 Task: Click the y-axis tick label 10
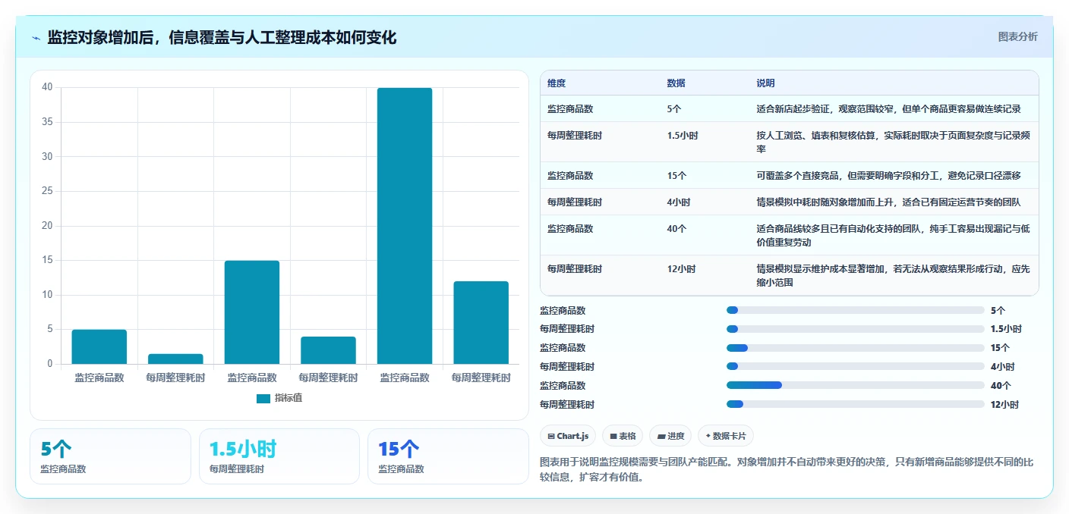47,295
